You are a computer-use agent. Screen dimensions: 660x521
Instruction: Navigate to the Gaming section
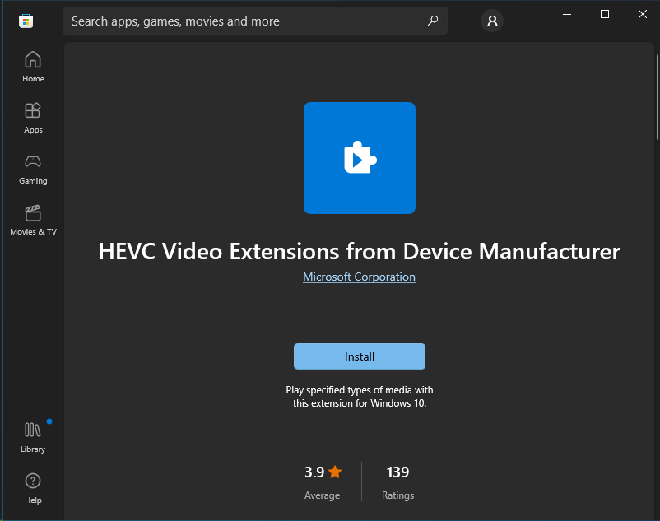[33, 169]
